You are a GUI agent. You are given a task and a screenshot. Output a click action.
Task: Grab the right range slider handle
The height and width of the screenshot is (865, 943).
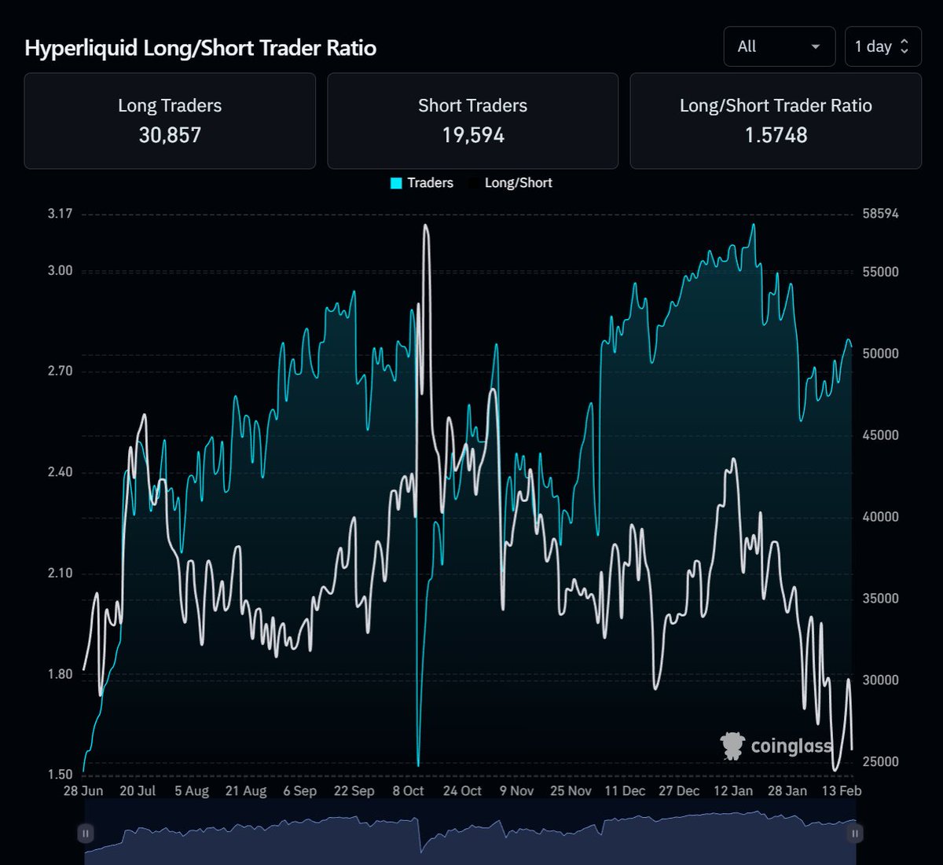(x=855, y=833)
